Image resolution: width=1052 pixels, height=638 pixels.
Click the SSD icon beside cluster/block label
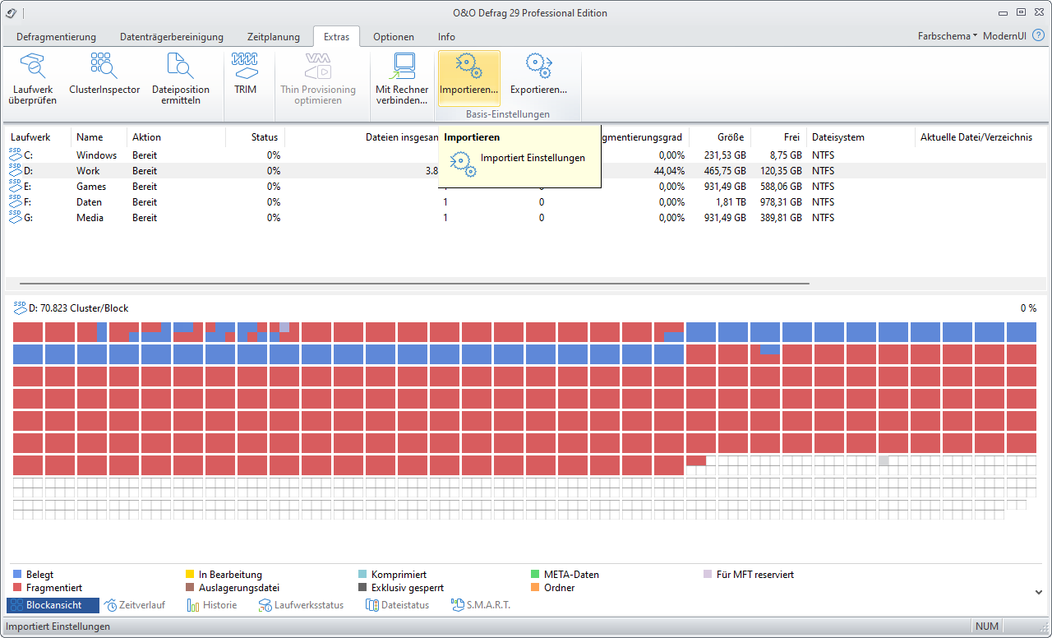(x=21, y=307)
